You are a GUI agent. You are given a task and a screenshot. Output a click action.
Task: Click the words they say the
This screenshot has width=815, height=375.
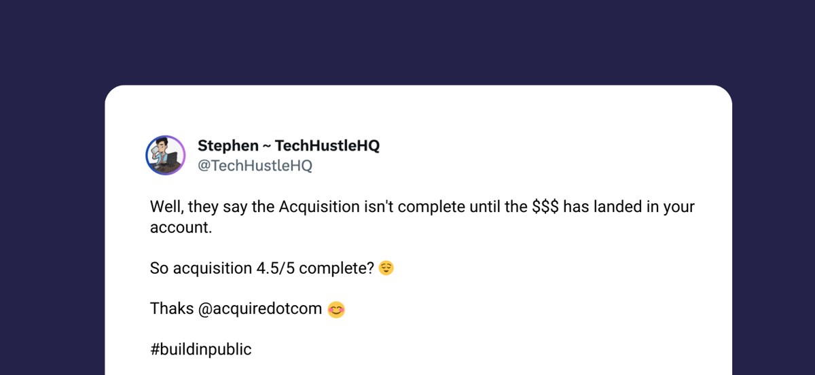coord(232,207)
